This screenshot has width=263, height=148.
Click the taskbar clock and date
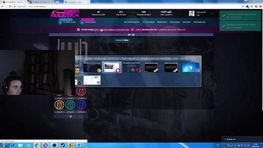[x=256, y=145]
